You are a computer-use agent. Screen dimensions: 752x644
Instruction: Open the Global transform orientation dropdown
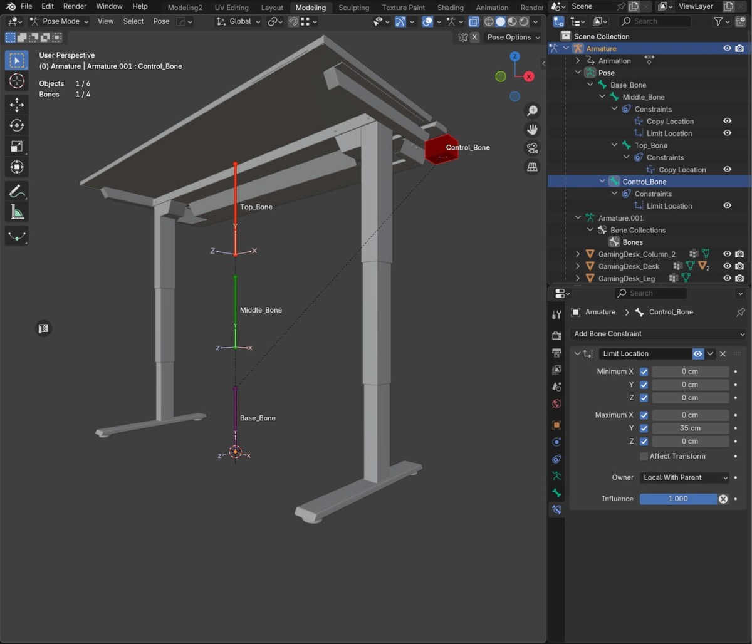coord(238,21)
